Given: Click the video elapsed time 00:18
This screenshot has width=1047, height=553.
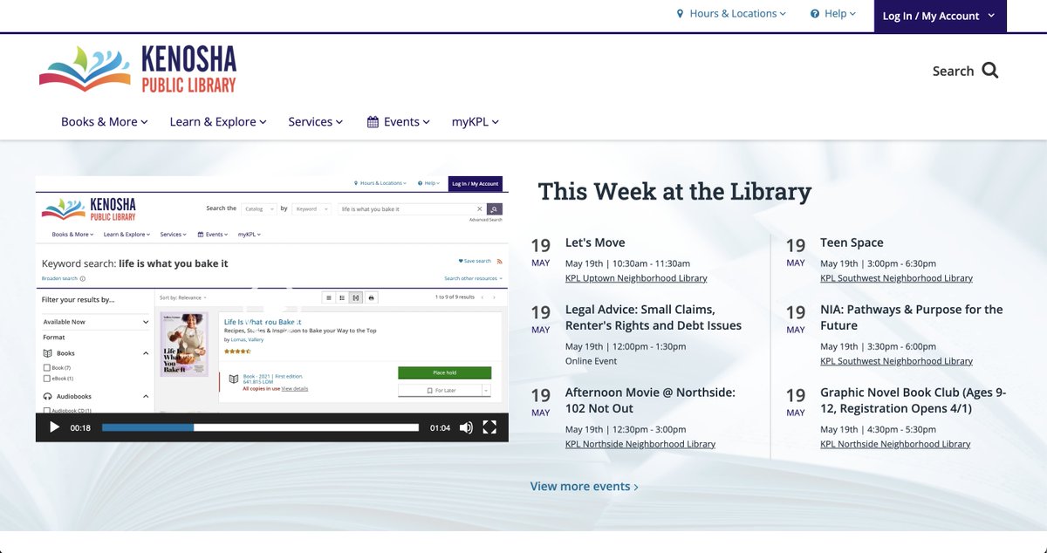Looking at the screenshot, I should pos(80,428).
